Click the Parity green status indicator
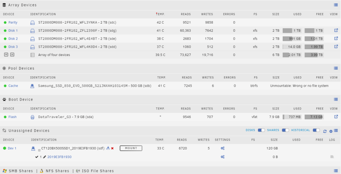The height and width of the screenshot is (174, 341). coord(5,23)
